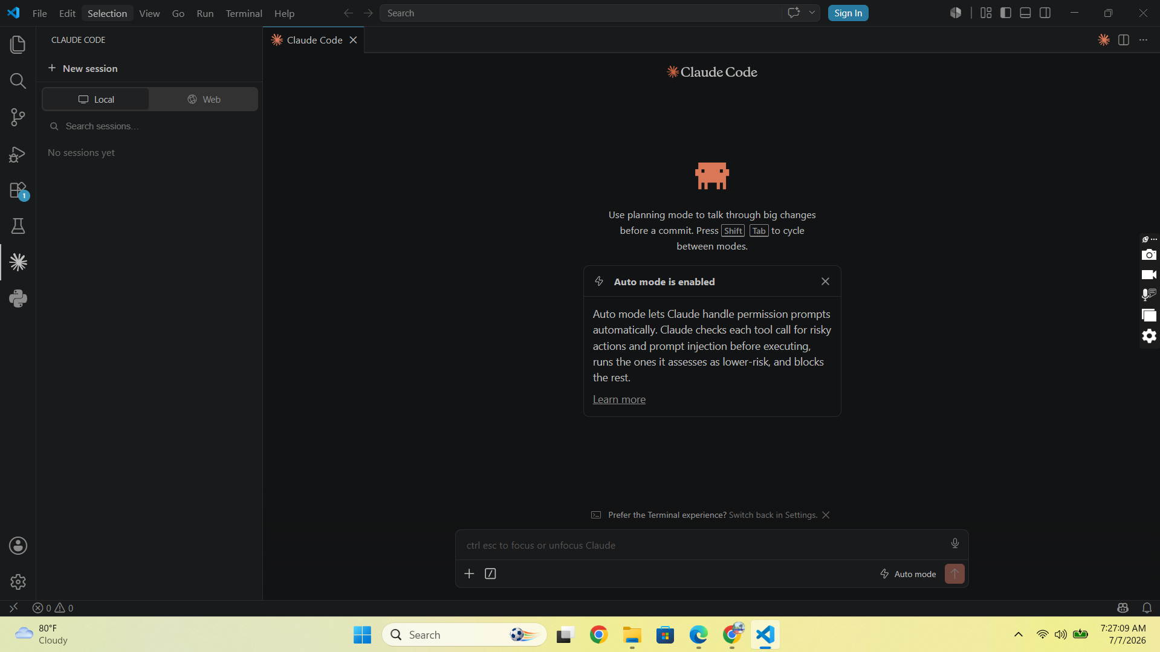Open the Edit menu
The image size is (1160, 652).
coord(67,13)
